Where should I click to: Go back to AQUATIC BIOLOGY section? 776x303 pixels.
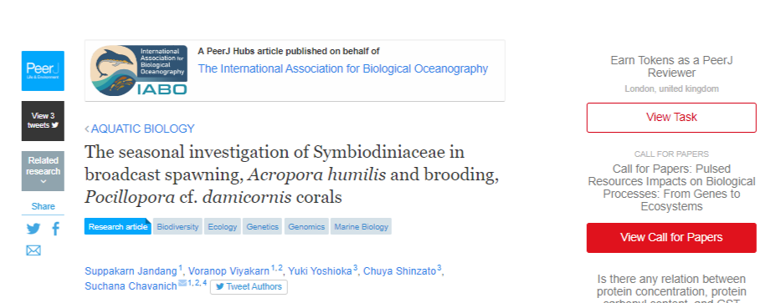click(x=140, y=129)
